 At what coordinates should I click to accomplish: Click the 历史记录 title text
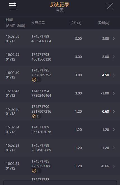point(60,5)
